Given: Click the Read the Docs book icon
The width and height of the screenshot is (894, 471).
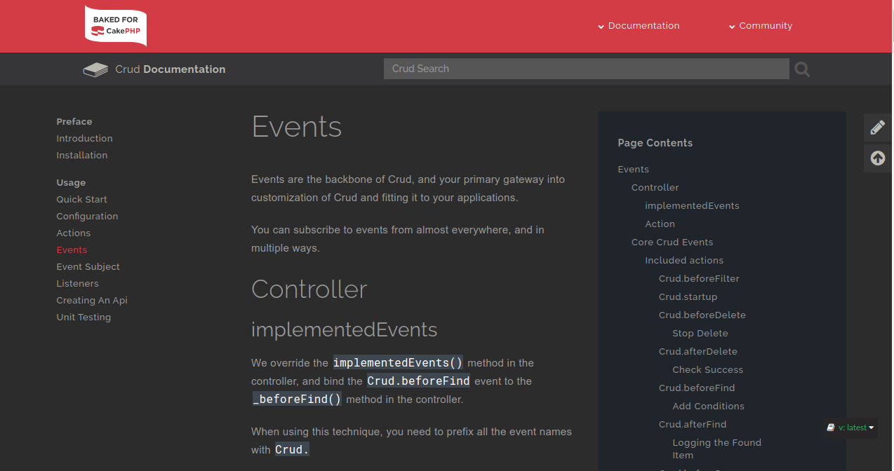Looking at the screenshot, I should (830, 428).
